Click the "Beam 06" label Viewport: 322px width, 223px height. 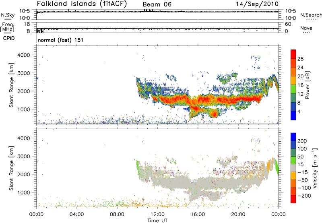pyautogui.click(x=157, y=4)
